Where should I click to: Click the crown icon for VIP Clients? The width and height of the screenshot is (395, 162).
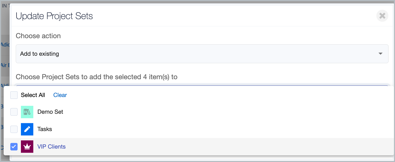click(27, 147)
